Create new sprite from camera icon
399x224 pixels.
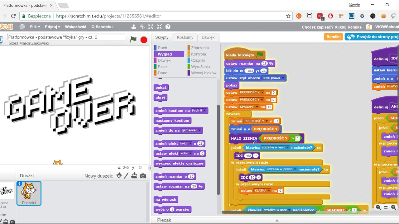pos(143,176)
